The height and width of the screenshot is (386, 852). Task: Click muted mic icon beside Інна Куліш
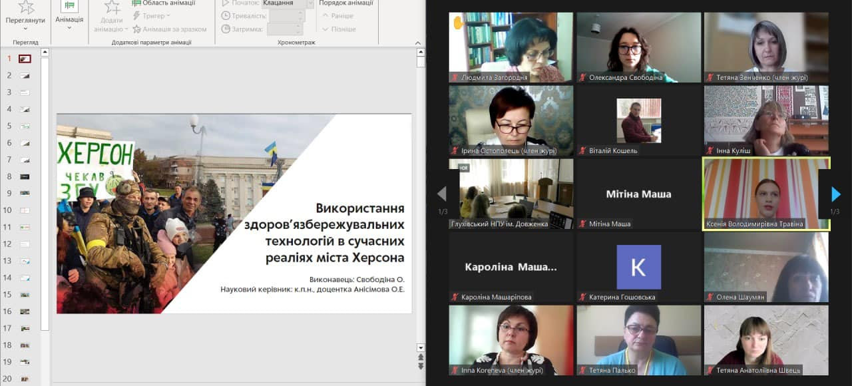pyautogui.click(x=710, y=150)
